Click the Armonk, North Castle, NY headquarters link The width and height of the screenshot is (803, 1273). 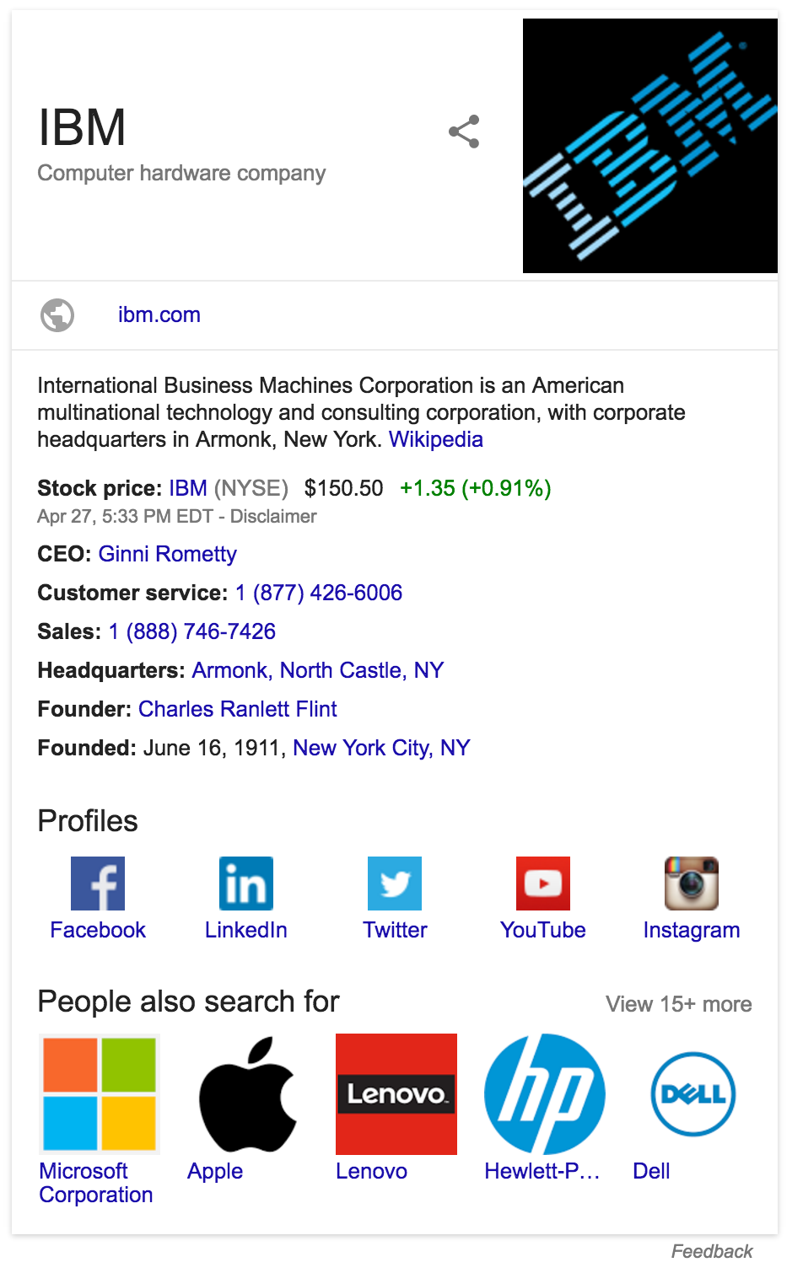point(317,670)
